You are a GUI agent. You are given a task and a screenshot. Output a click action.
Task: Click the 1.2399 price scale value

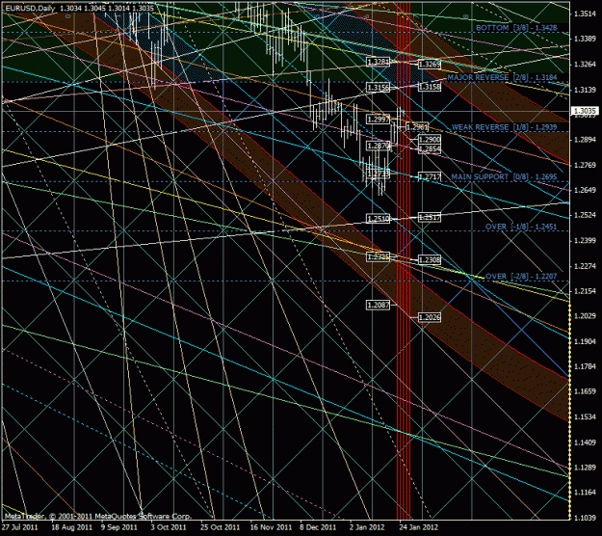click(585, 240)
